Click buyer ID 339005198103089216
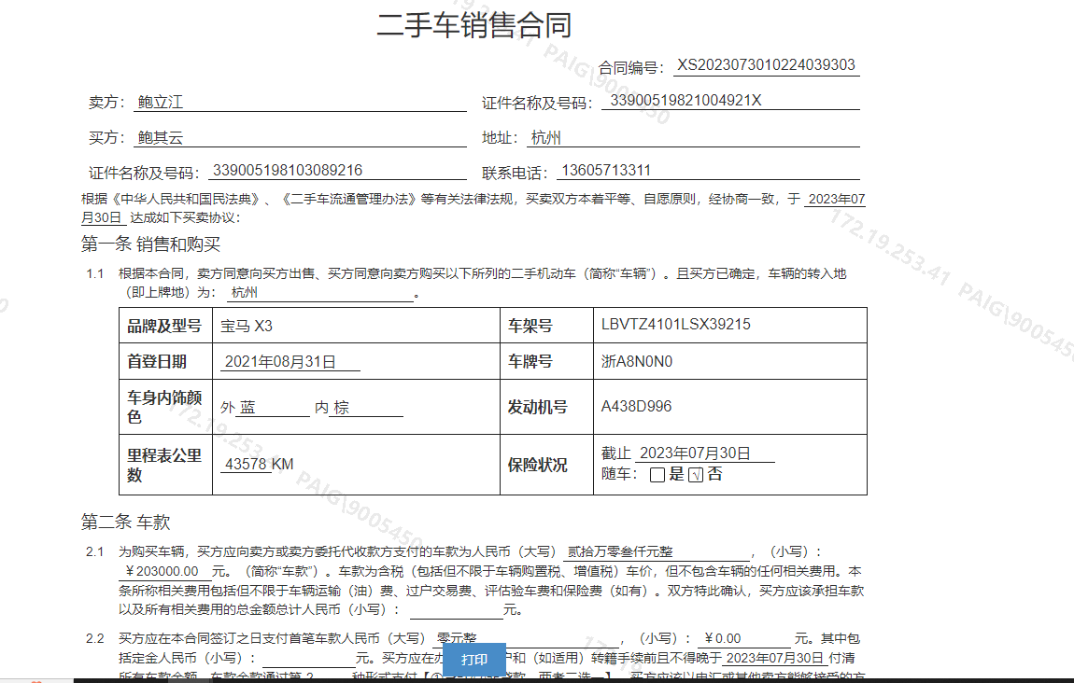1074x683 pixels. [288, 171]
